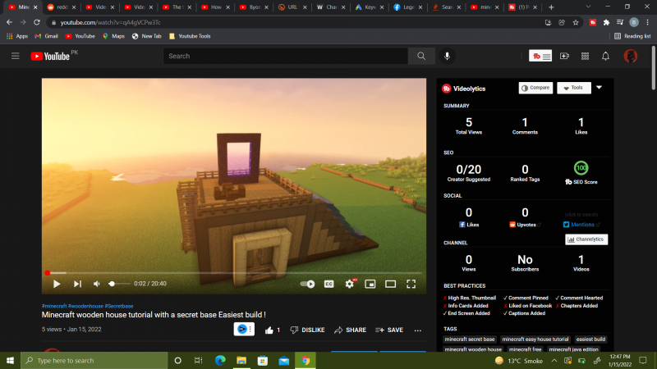Open the YouTube apps grid

pos(585,56)
